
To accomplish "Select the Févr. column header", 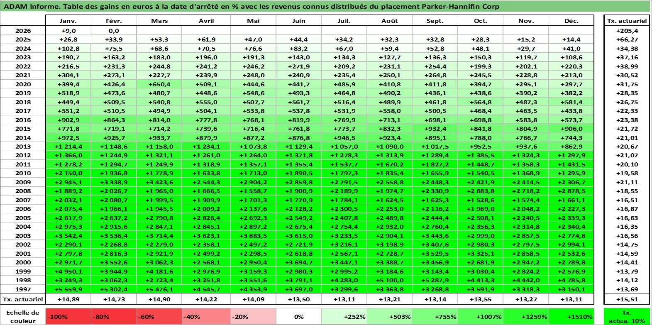I will click(x=114, y=21).
